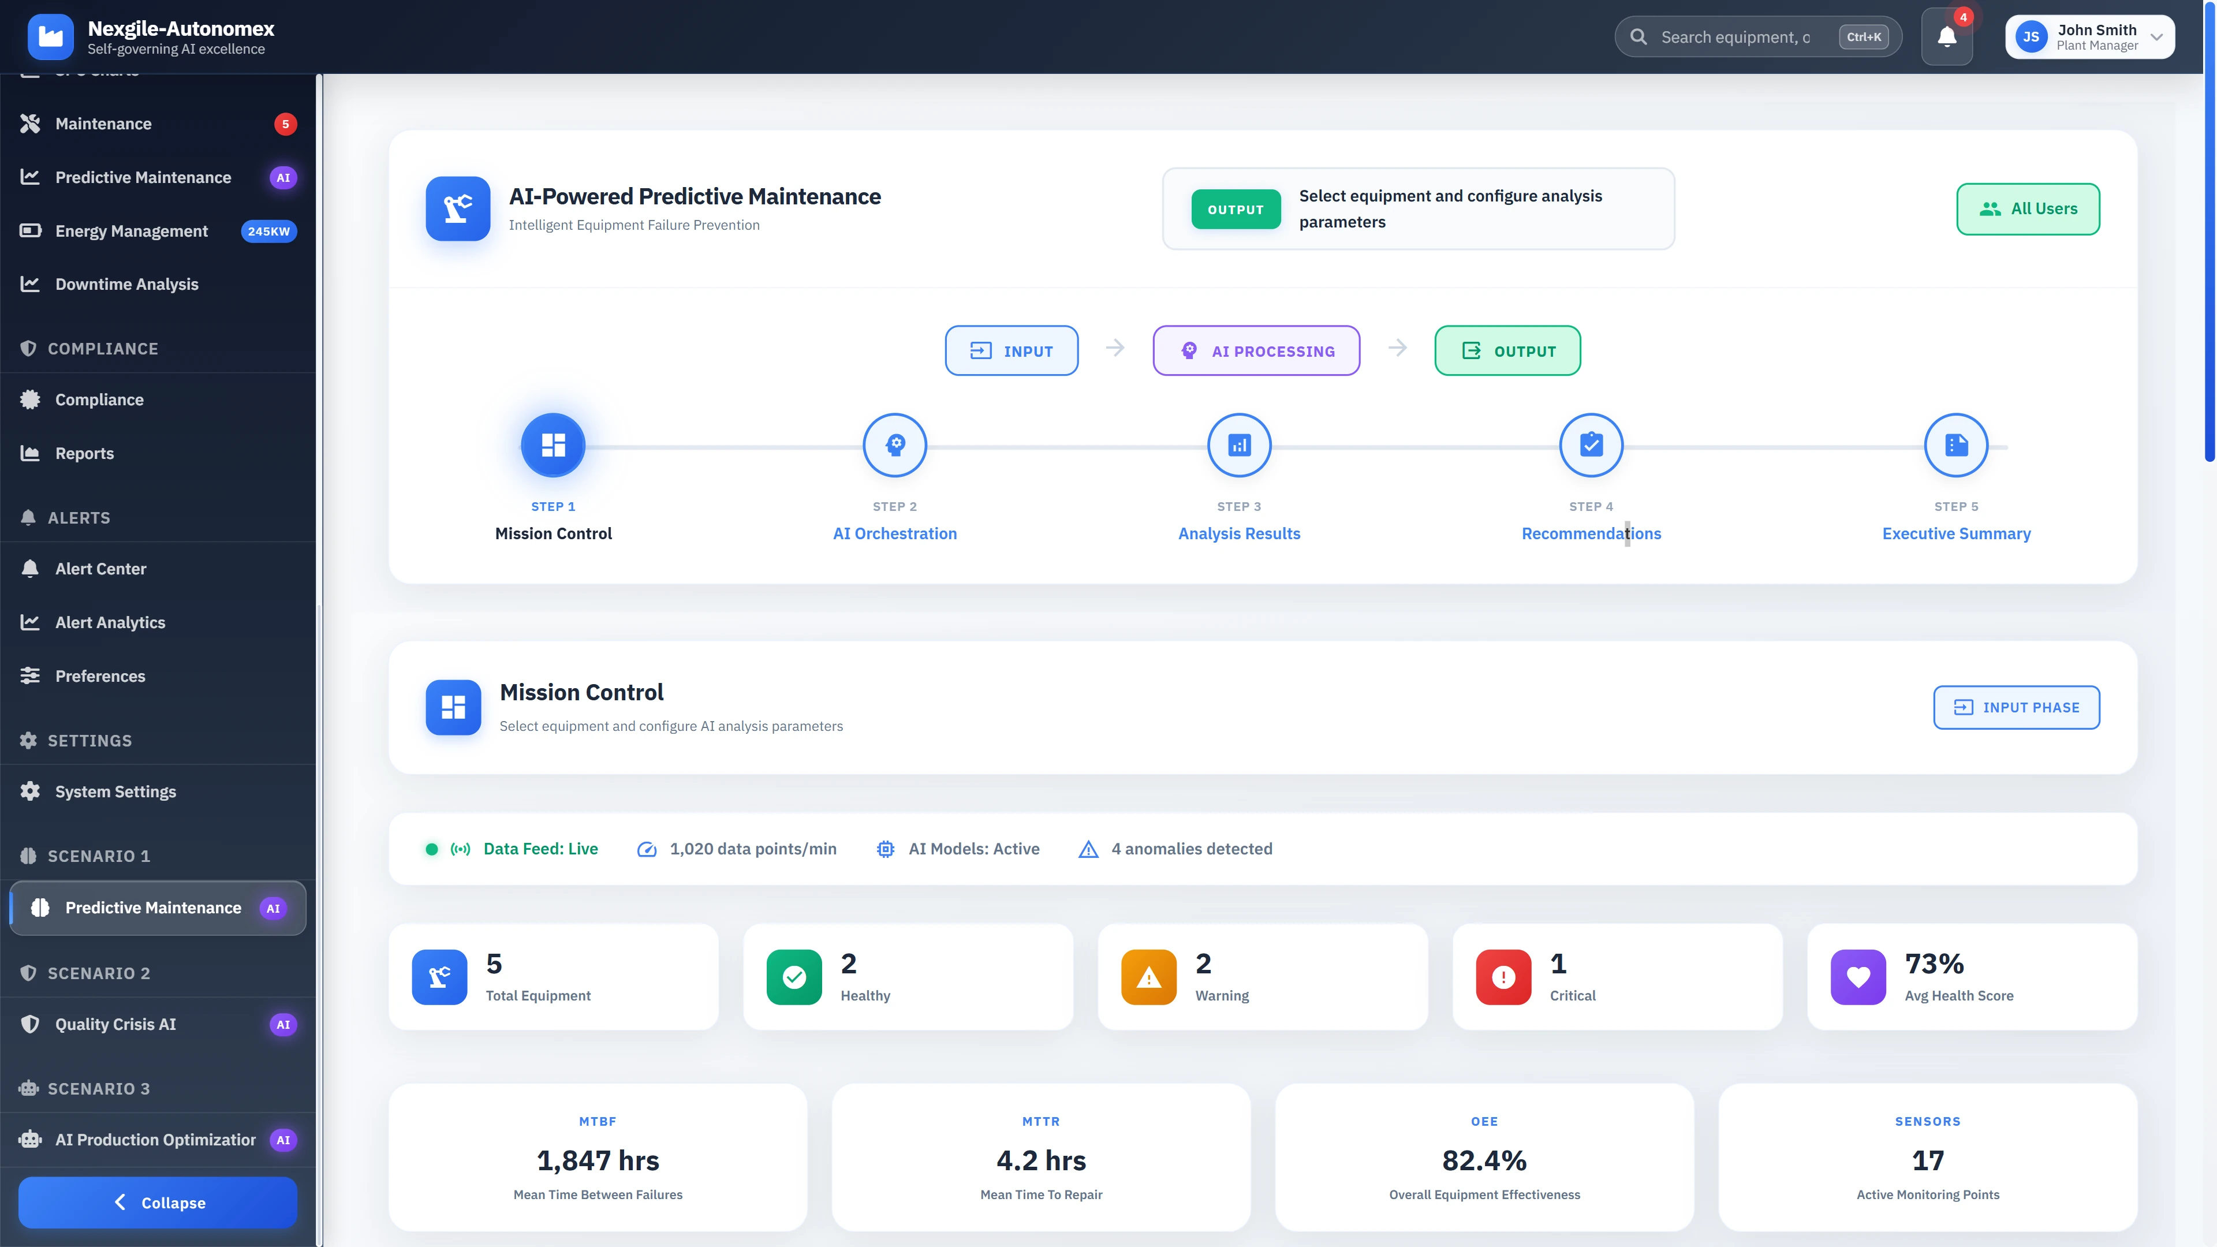
Task: Click the Nexgile-Autonomex logo icon
Action: [51, 36]
